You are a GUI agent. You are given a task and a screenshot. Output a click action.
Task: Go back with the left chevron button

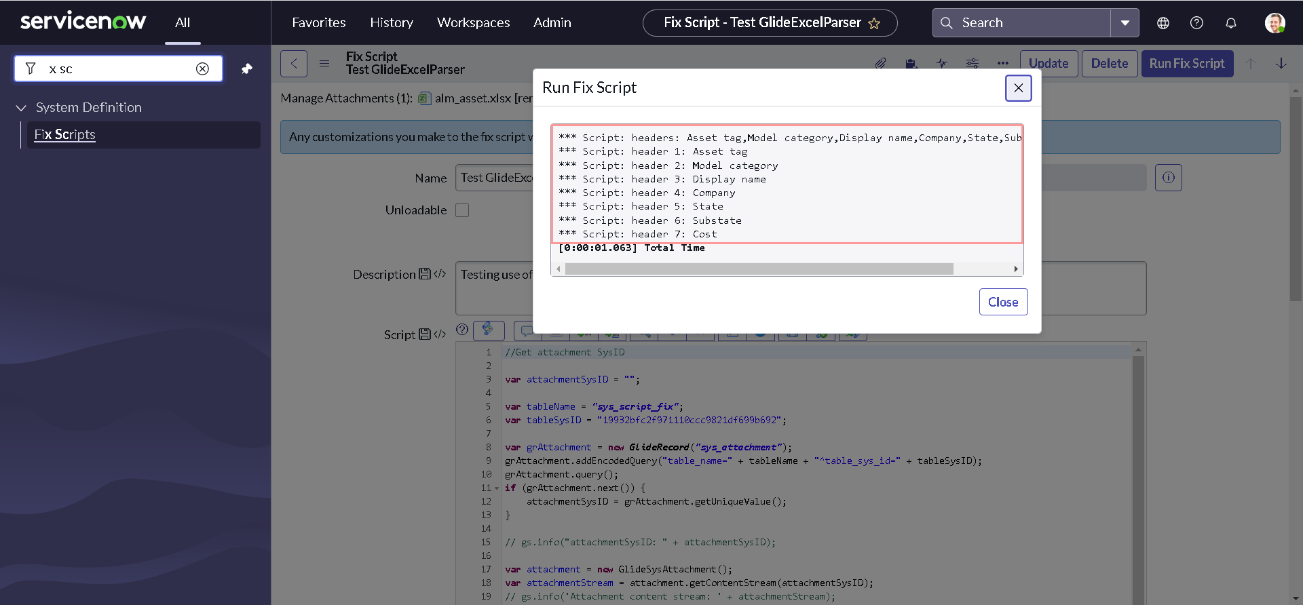tap(294, 64)
